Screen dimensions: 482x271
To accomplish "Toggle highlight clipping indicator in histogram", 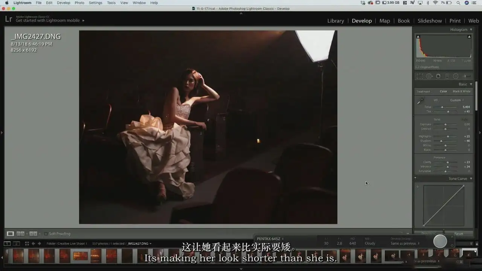I will [x=469, y=37].
